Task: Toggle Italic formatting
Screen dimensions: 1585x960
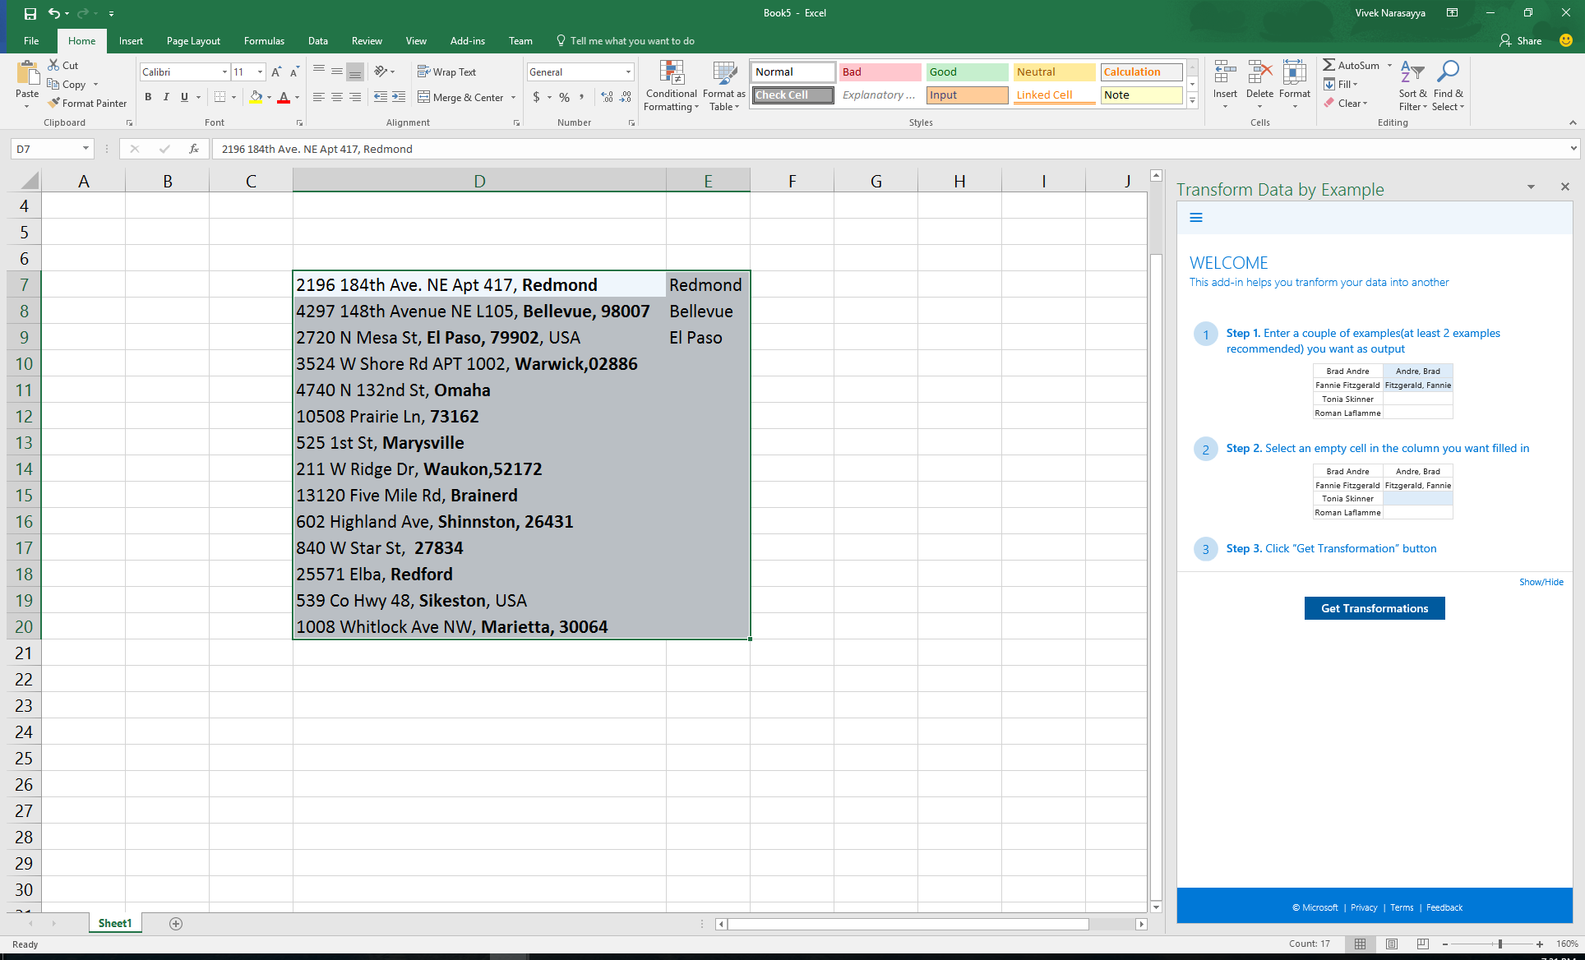Action: click(x=166, y=97)
